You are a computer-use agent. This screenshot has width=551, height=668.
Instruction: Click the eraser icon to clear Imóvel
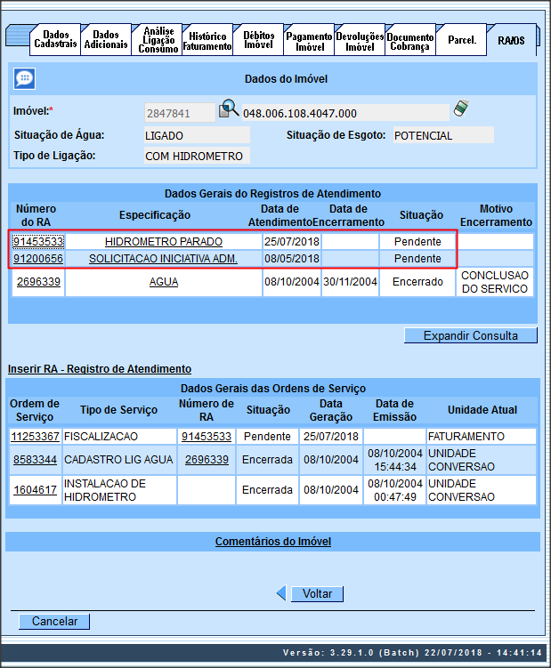point(460,109)
